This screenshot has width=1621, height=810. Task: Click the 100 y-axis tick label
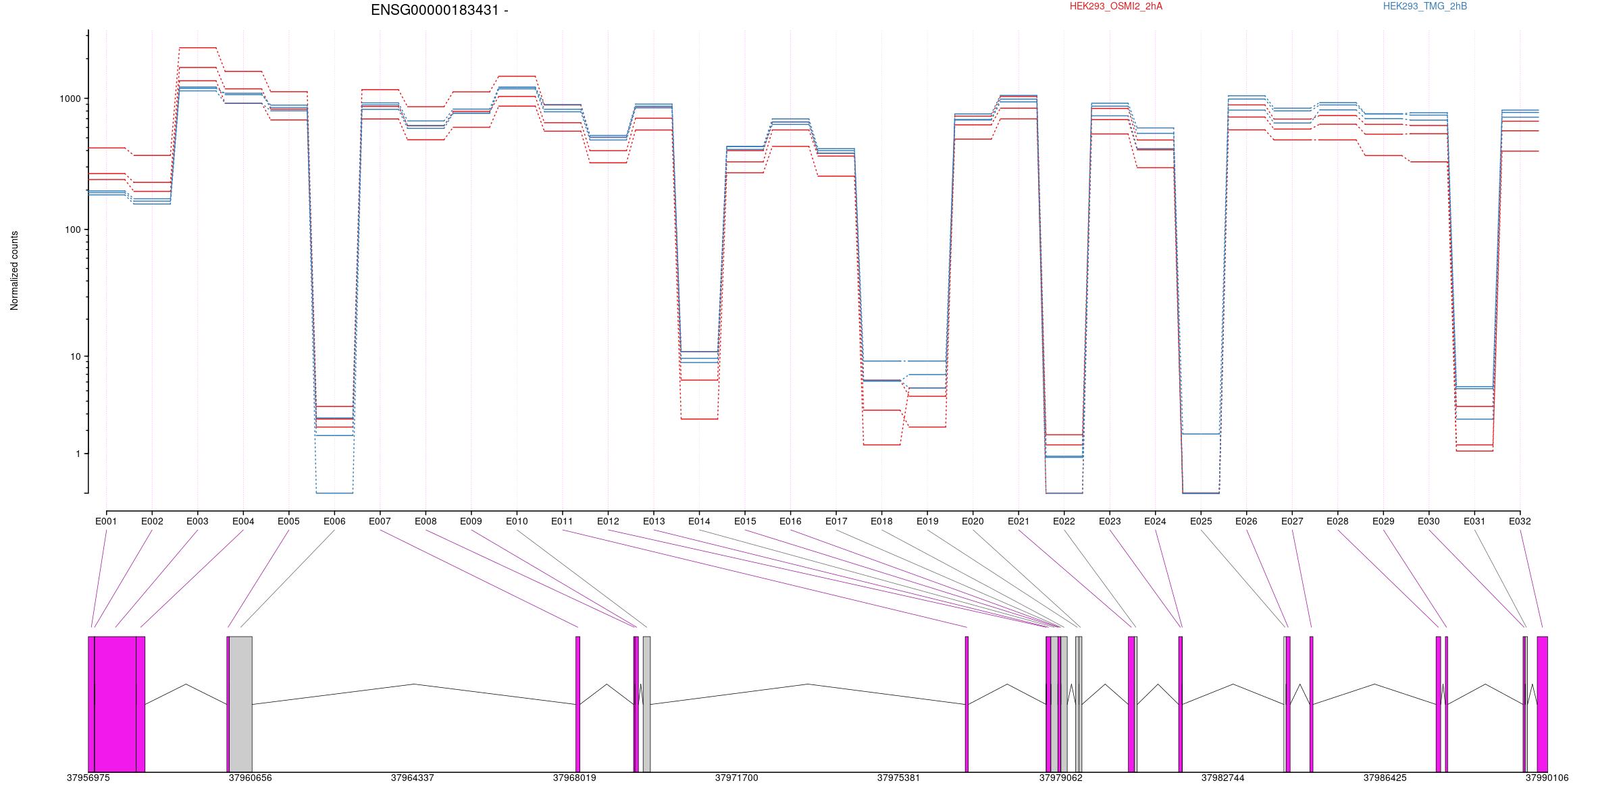click(73, 230)
